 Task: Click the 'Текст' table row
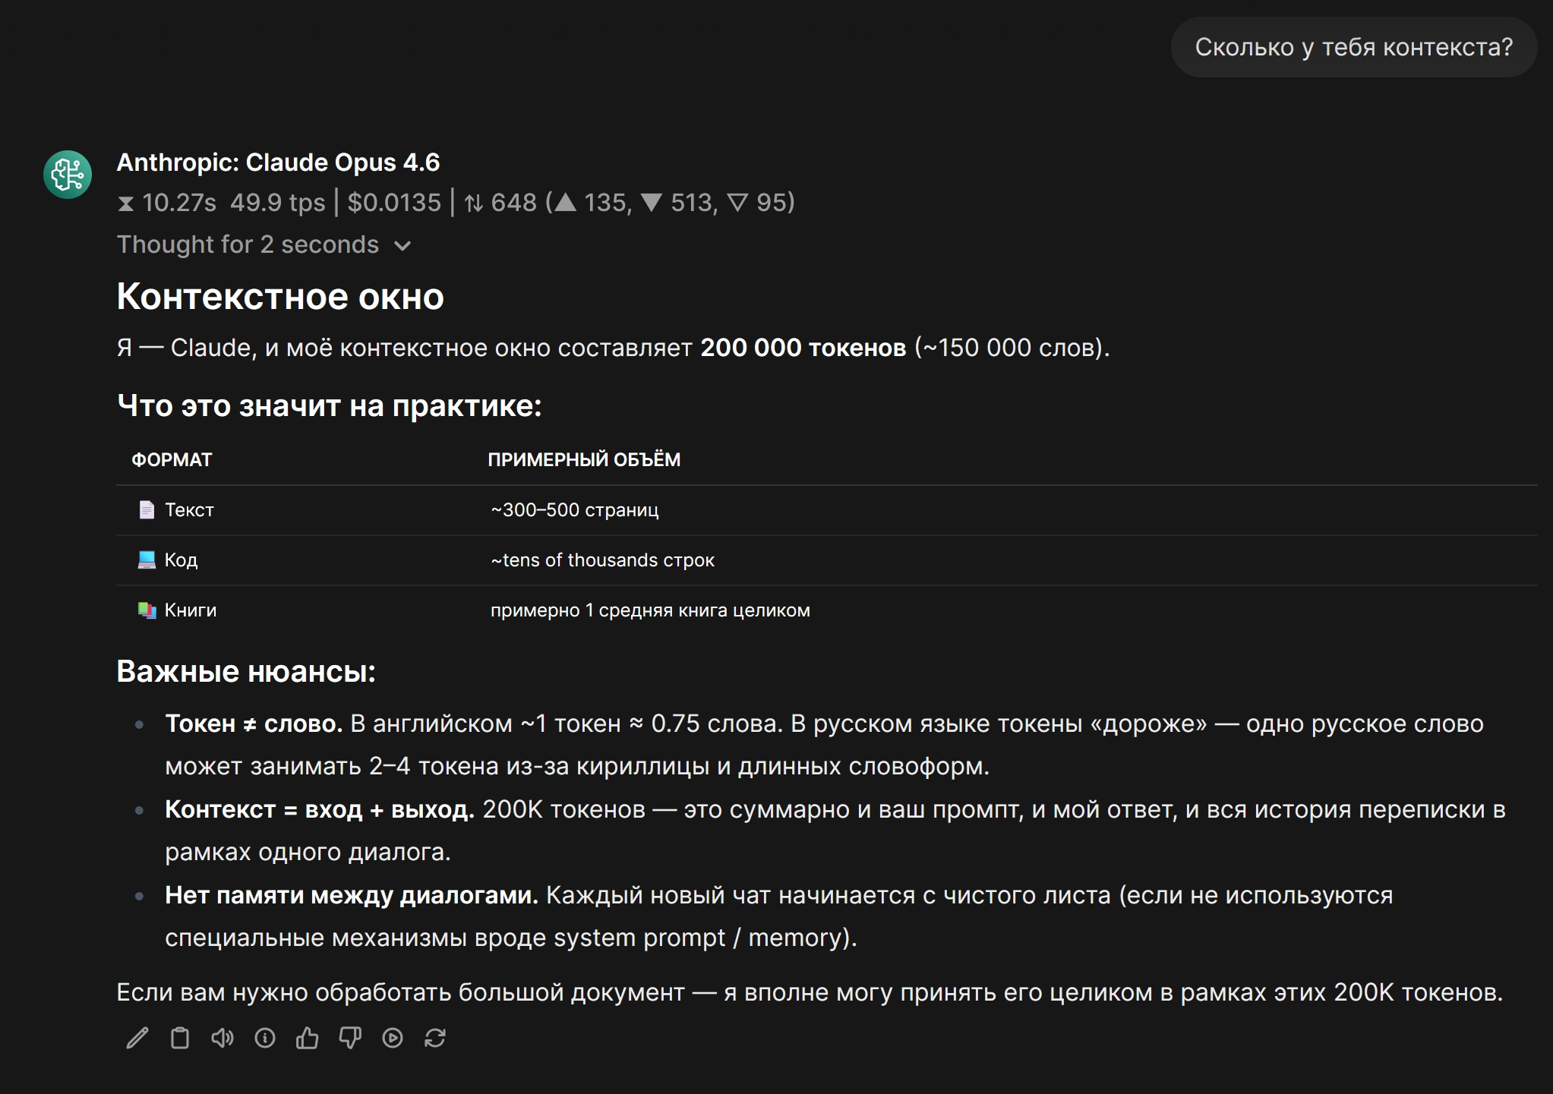pyautogui.click(x=189, y=510)
